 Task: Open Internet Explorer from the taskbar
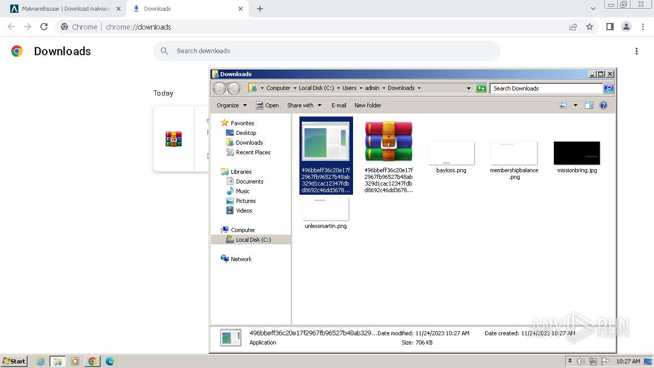pos(41,361)
